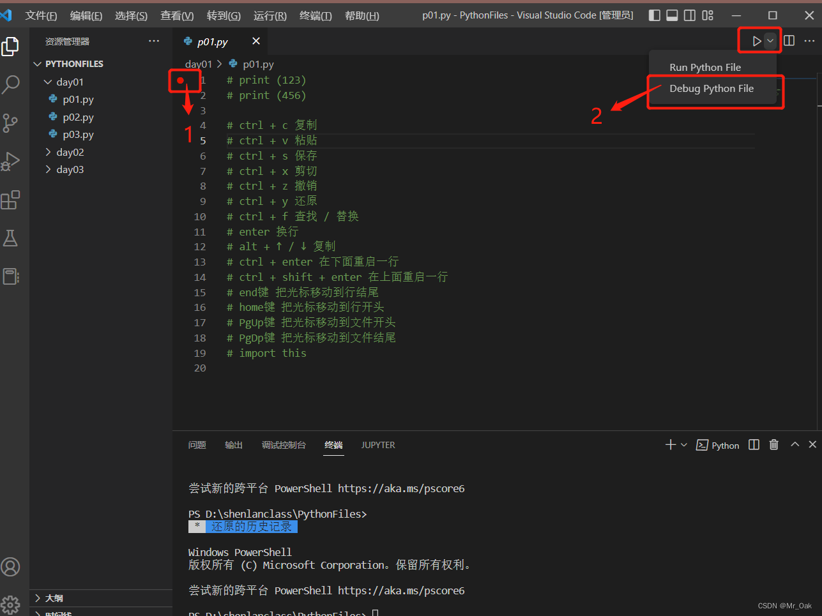Viewport: 822px width, 616px height.
Task: Switch to the JUPYTER panel tab
Action: tap(378, 445)
